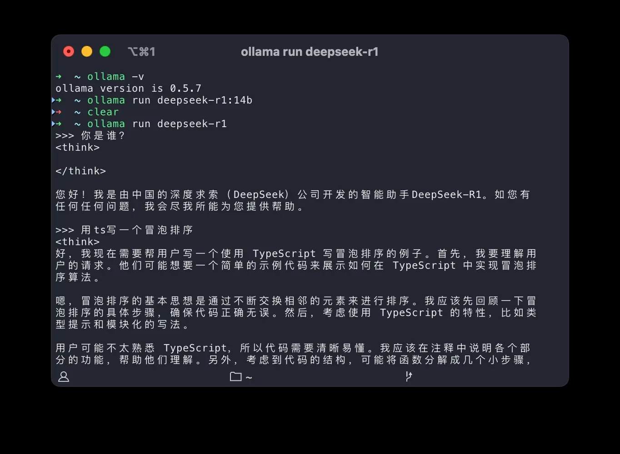Click the yellow minimize window button
Image resolution: width=620 pixels, height=454 pixels.
click(x=87, y=52)
